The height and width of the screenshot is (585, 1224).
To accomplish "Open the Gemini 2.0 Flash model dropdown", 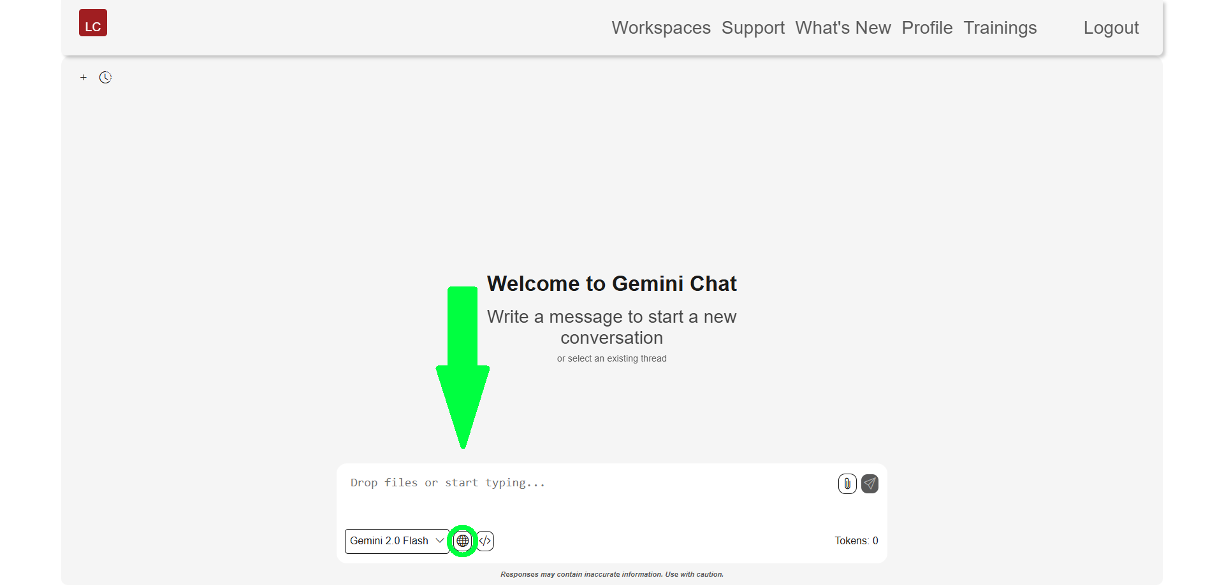I will (x=397, y=541).
